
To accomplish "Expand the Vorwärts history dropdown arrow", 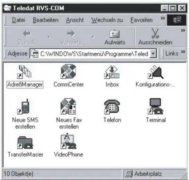I will point(93,37).
